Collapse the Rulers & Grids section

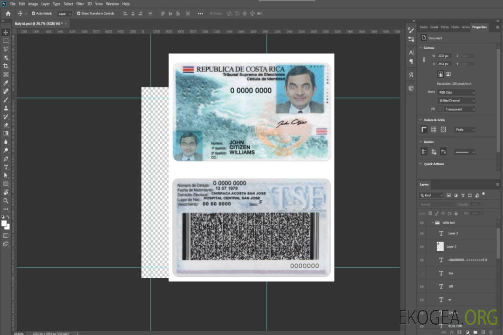coord(421,120)
